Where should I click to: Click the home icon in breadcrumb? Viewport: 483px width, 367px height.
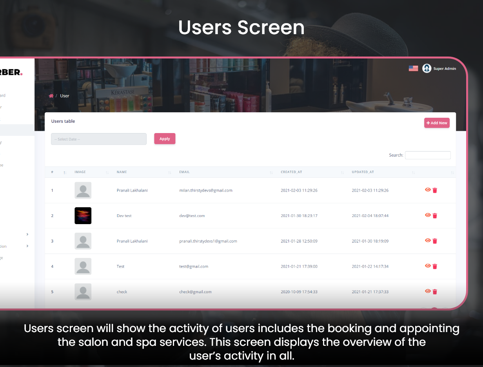tap(51, 96)
